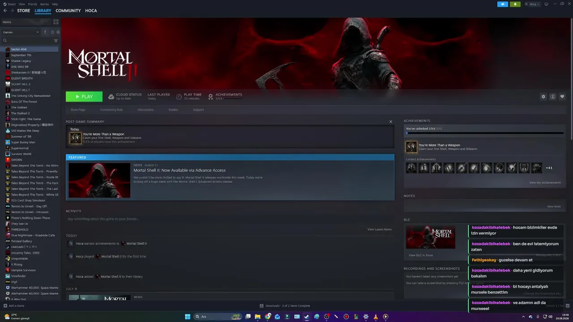This screenshot has height=322, width=573.
Task: Click the New Note button
Action: [554, 207]
